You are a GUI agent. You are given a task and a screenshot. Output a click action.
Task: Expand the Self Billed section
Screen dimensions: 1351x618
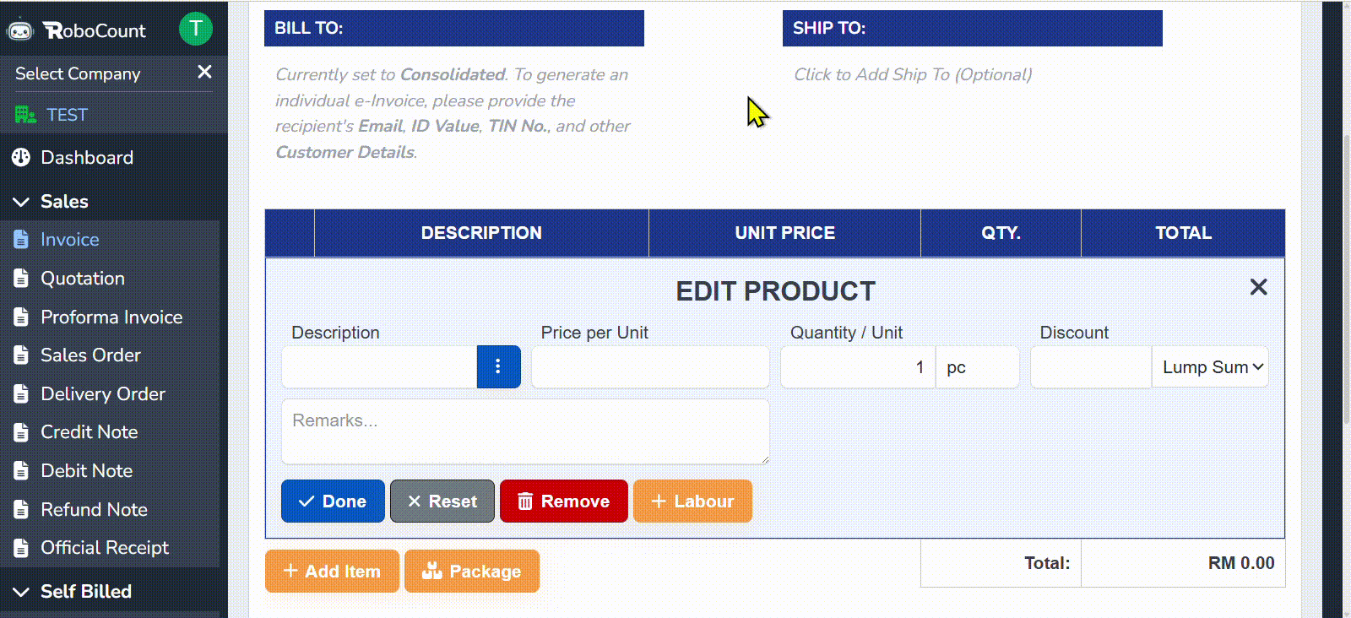point(21,592)
